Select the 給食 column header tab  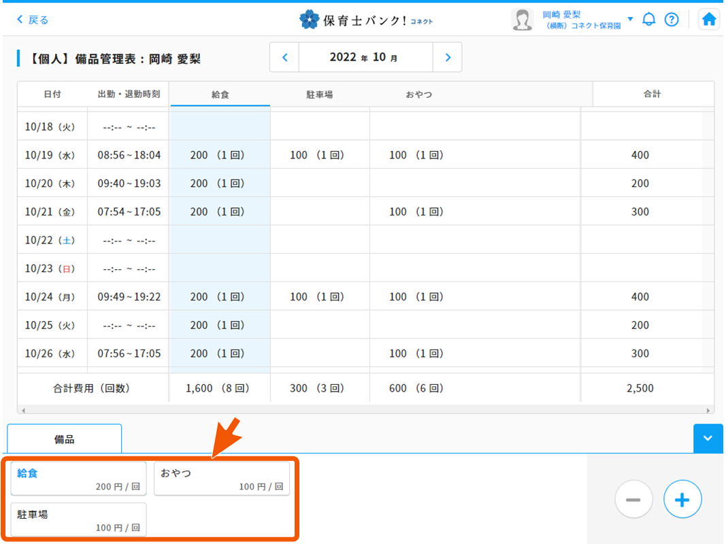[x=220, y=95]
